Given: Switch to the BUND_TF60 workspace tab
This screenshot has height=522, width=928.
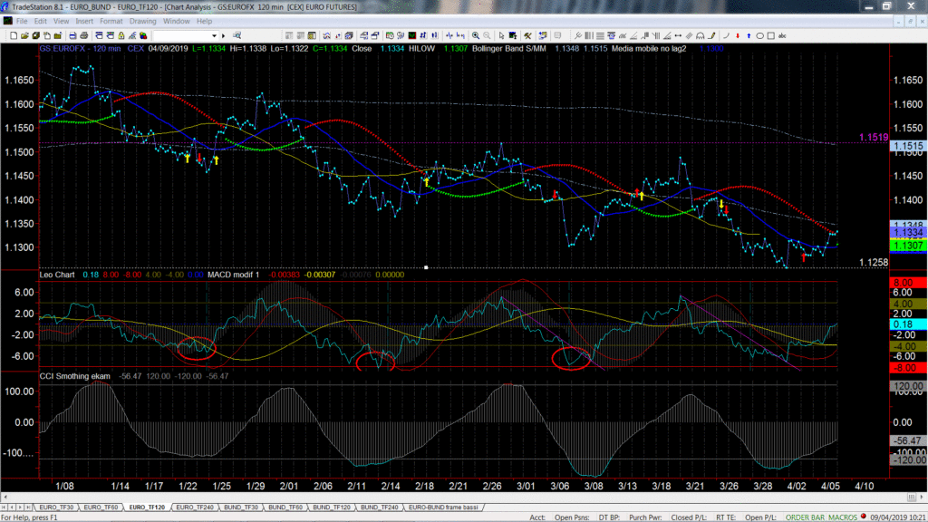Looking at the screenshot, I should (285, 507).
